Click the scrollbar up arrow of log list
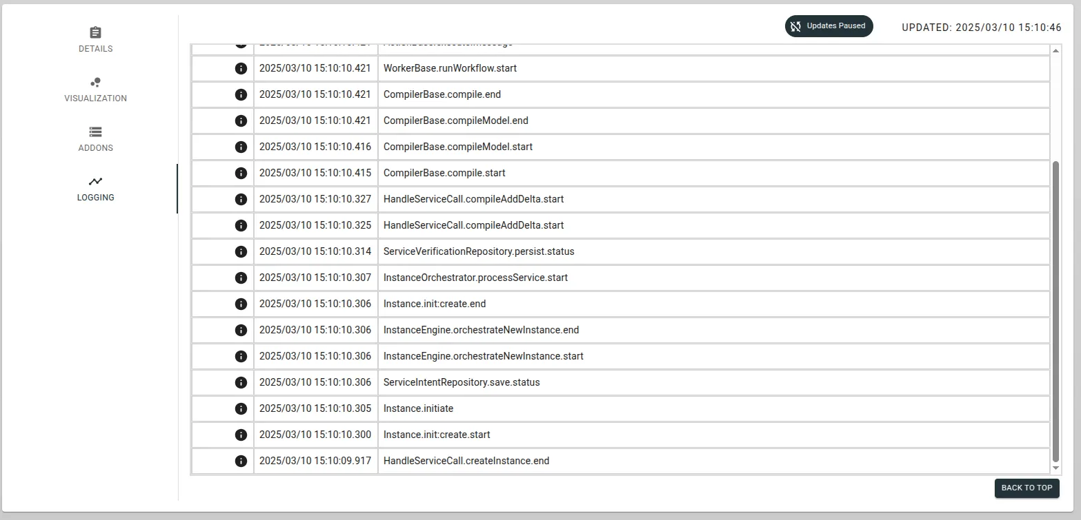 pos(1055,51)
